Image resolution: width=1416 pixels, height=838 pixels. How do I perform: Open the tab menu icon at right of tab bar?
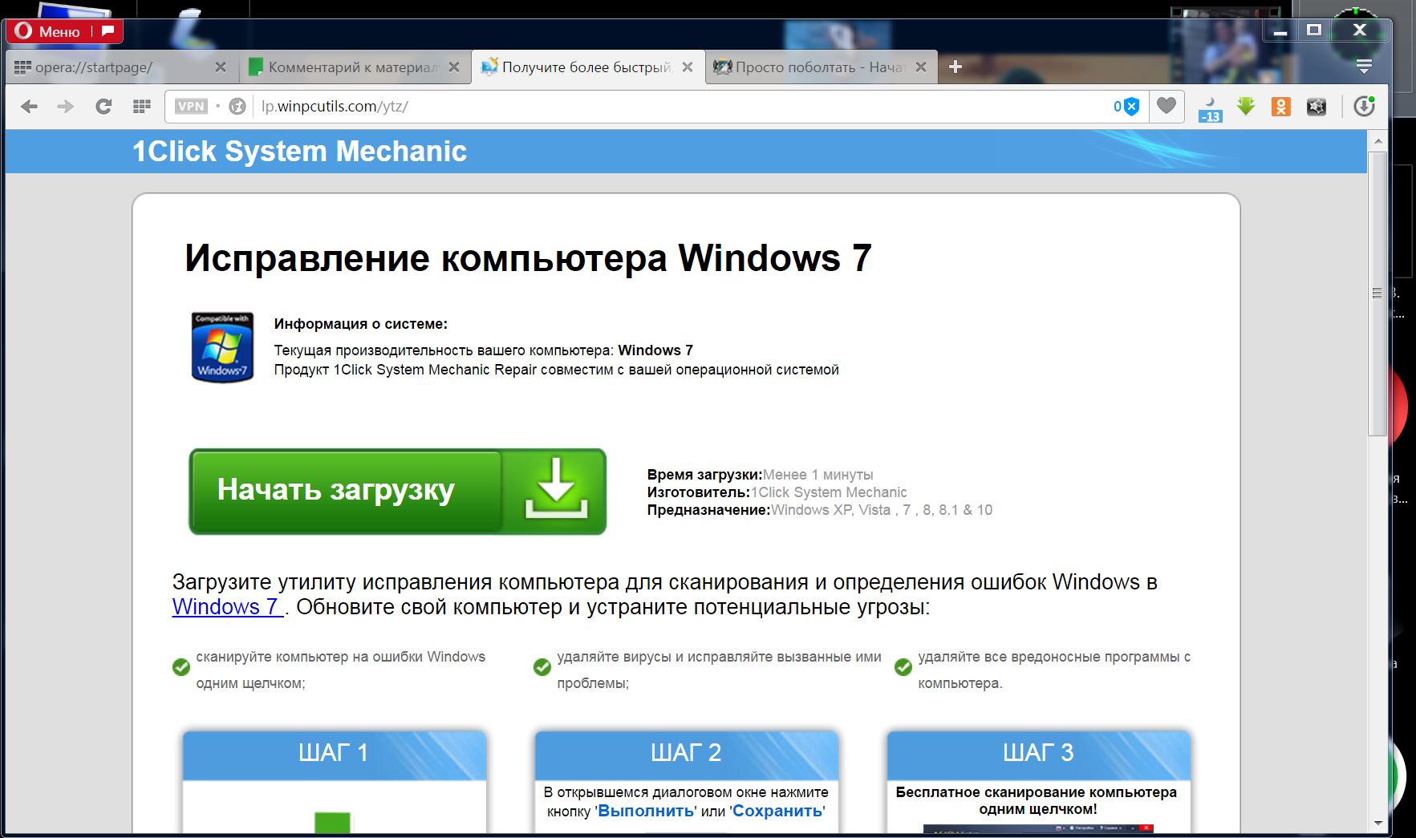(1364, 67)
